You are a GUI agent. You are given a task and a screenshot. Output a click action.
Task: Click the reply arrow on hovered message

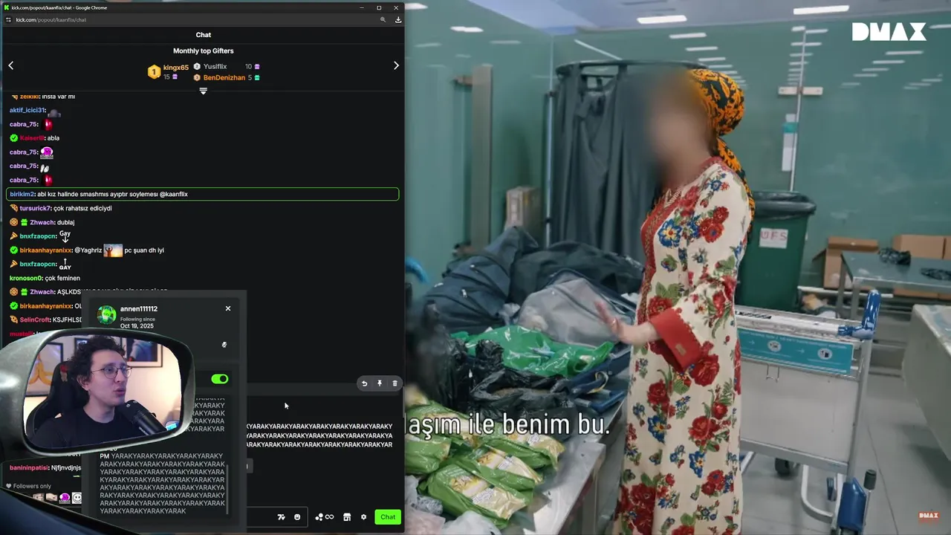pos(364,384)
